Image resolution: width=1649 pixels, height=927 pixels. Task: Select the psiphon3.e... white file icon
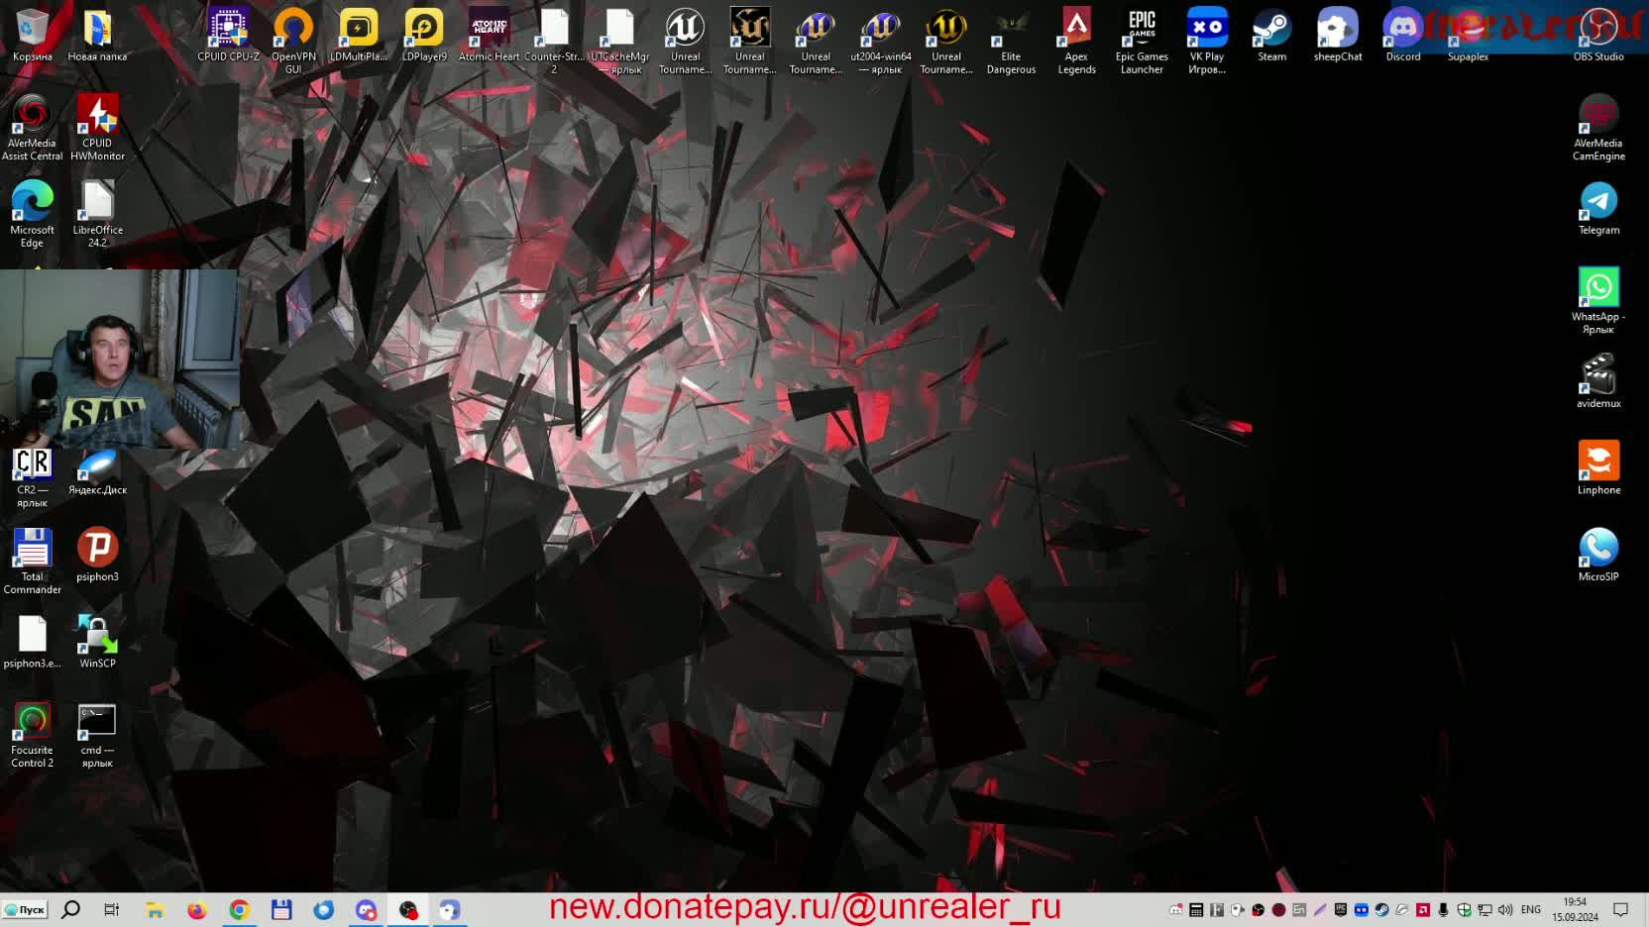(x=33, y=642)
